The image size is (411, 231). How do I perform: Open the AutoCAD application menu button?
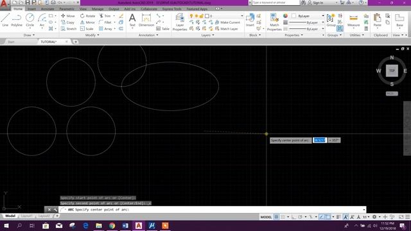pyautogui.click(x=4, y=4)
